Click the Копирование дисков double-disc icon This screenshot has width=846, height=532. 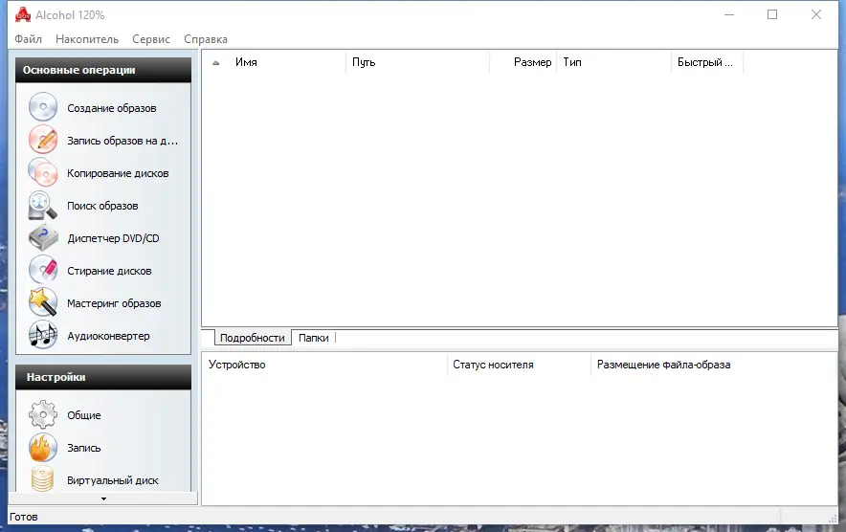click(x=43, y=172)
